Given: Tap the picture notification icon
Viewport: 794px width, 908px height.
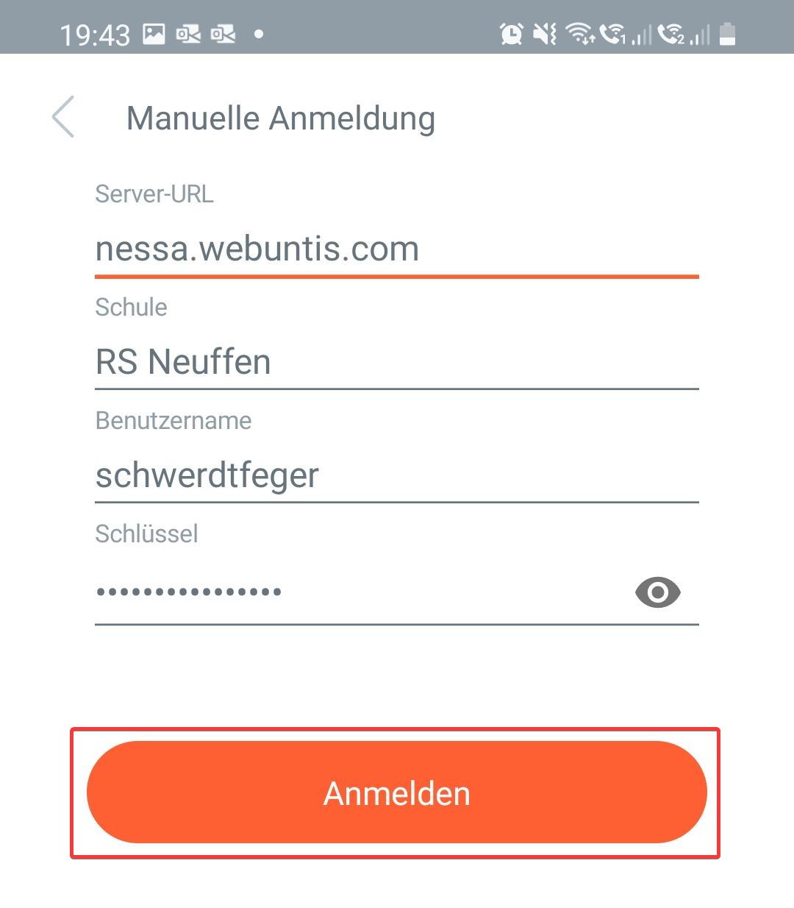Looking at the screenshot, I should pyautogui.click(x=154, y=34).
